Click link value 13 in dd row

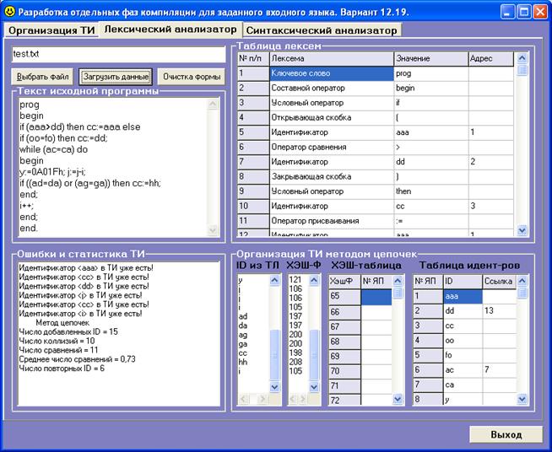(x=499, y=311)
